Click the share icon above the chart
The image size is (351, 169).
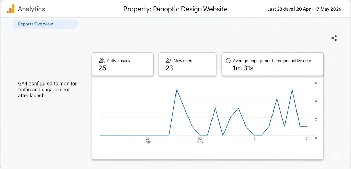[x=334, y=38]
